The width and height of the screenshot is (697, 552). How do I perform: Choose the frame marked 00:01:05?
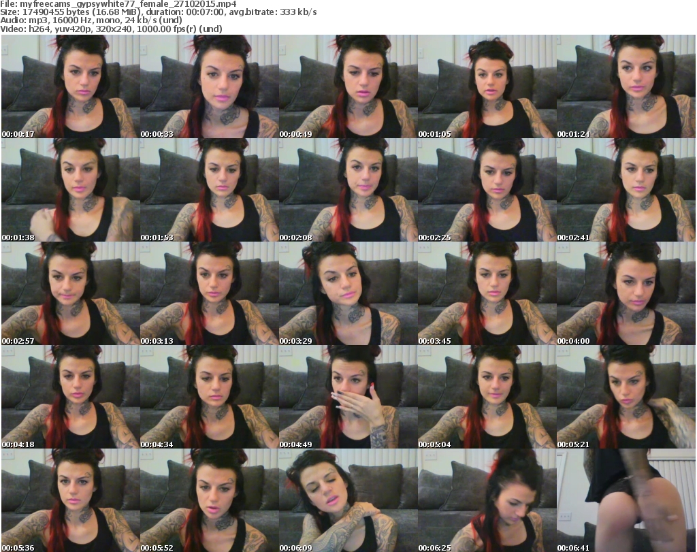coord(487,86)
